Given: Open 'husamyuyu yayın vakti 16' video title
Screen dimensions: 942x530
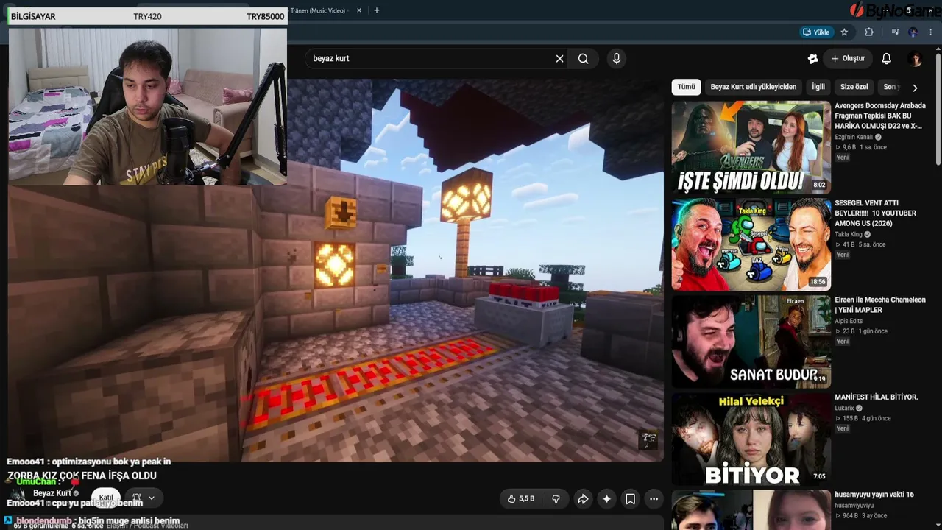Looking at the screenshot, I should (x=874, y=495).
